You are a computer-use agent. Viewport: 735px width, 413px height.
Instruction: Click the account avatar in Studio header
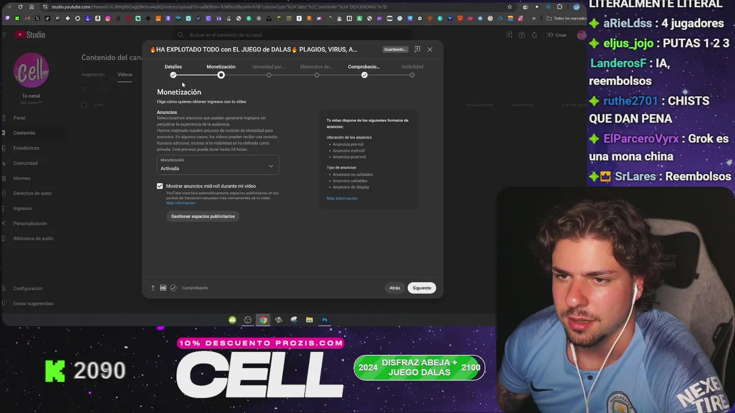point(581,35)
